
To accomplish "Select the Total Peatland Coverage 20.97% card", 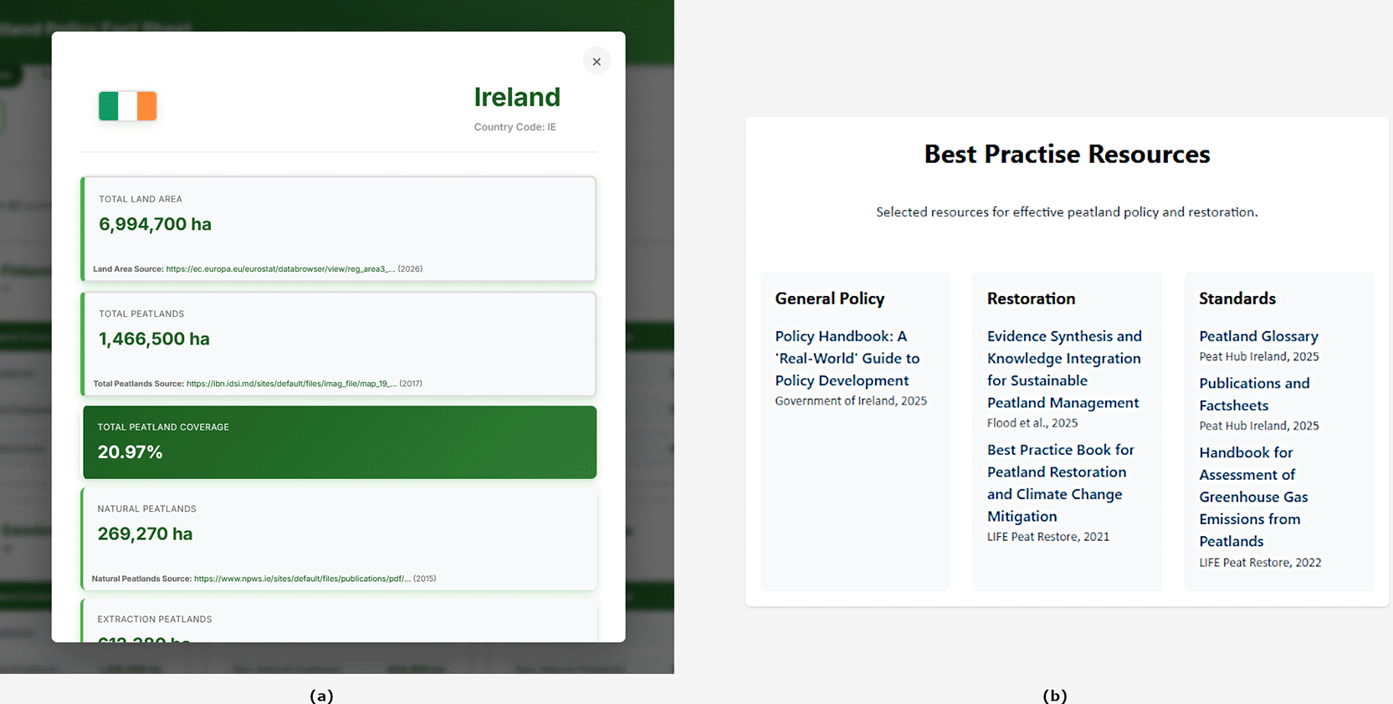I will pos(340,442).
